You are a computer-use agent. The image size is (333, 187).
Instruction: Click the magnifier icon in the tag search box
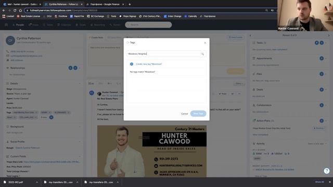[202, 54]
